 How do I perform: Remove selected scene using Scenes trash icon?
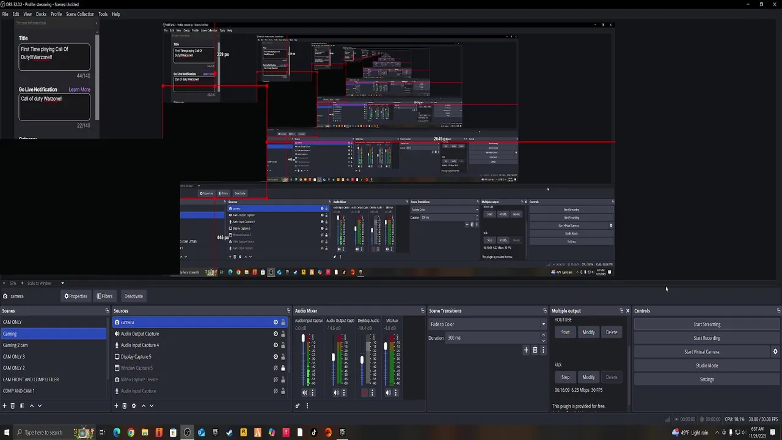(12, 406)
